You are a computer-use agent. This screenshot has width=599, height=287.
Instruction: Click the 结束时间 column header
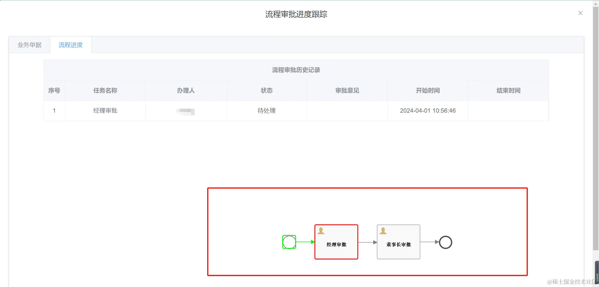[x=509, y=91]
